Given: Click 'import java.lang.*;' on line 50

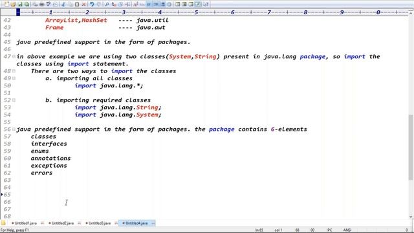Looking at the screenshot, I should coord(109,85).
